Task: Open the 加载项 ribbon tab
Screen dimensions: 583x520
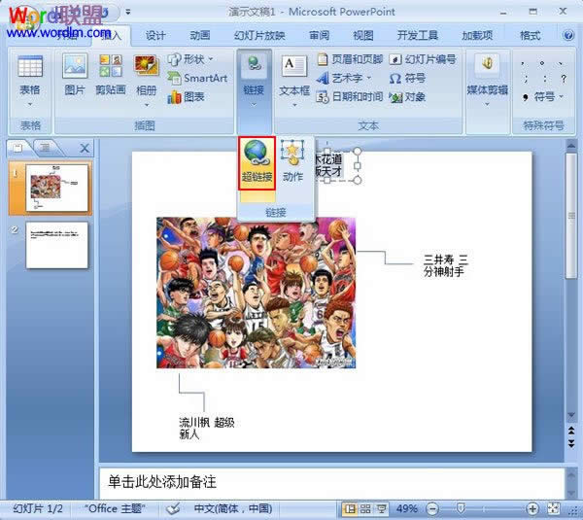Action: coord(477,35)
